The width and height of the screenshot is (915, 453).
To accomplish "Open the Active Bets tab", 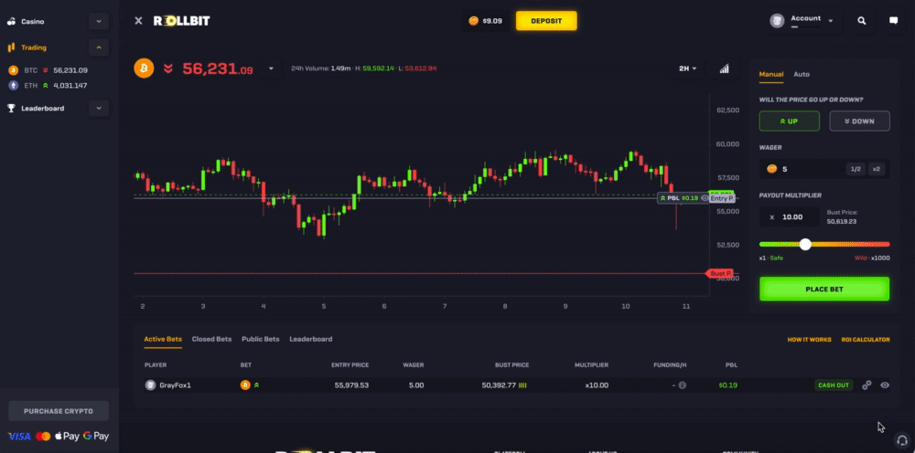I will click(x=163, y=339).
